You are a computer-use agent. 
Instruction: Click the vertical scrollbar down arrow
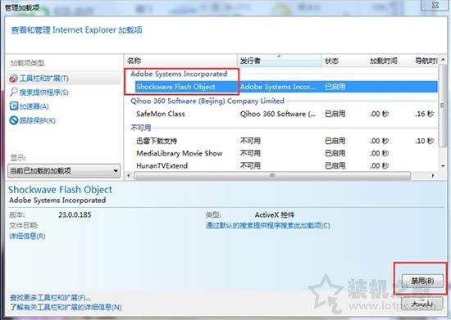(x=443, y=166)
